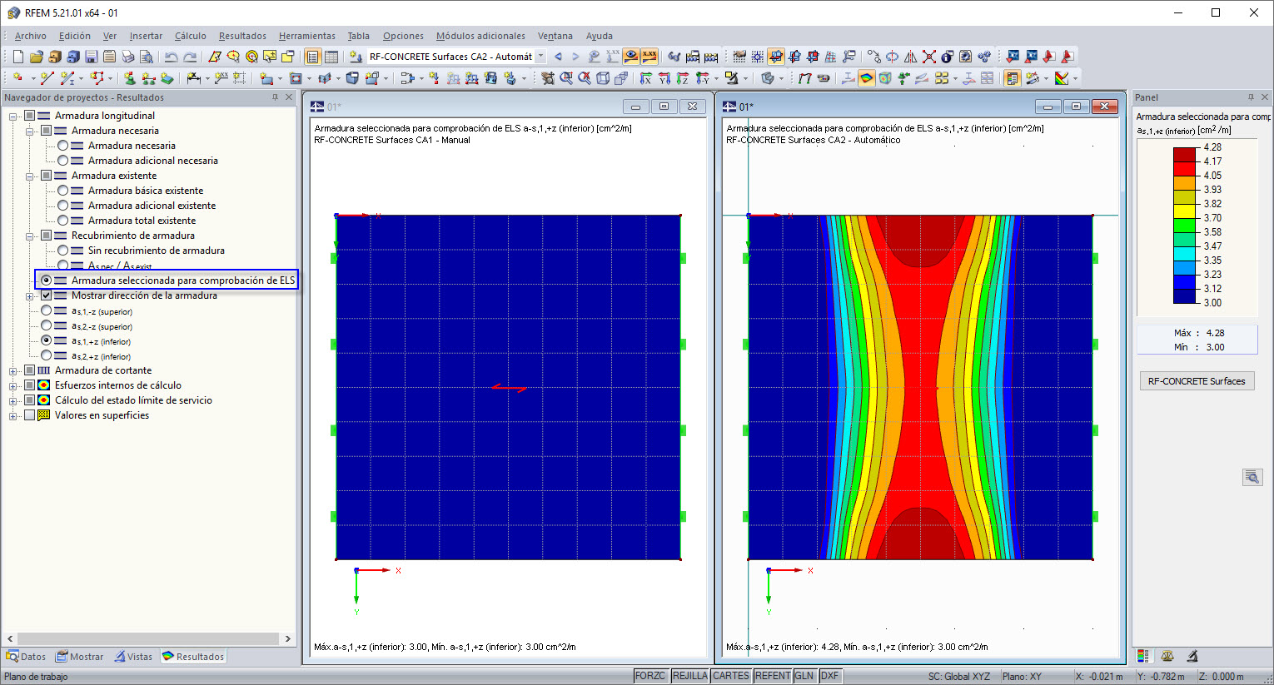Image resolution: width=1274 pixels, height=685 pixels.
Task: Toggle the CARTES status bar button
Action: pyautogui.click(x=731, y=676)
